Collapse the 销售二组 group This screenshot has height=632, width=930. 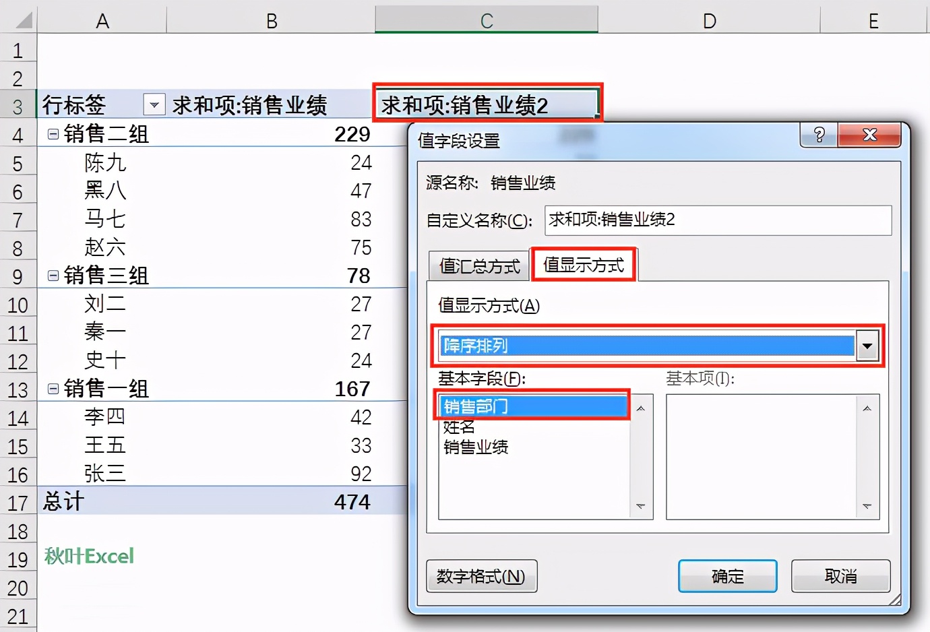53,133
